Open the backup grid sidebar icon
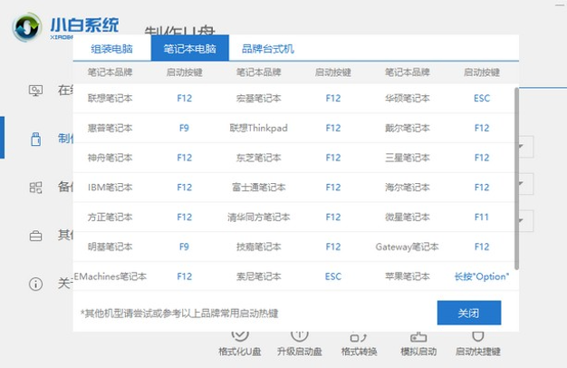 click(x=35, y=188)
